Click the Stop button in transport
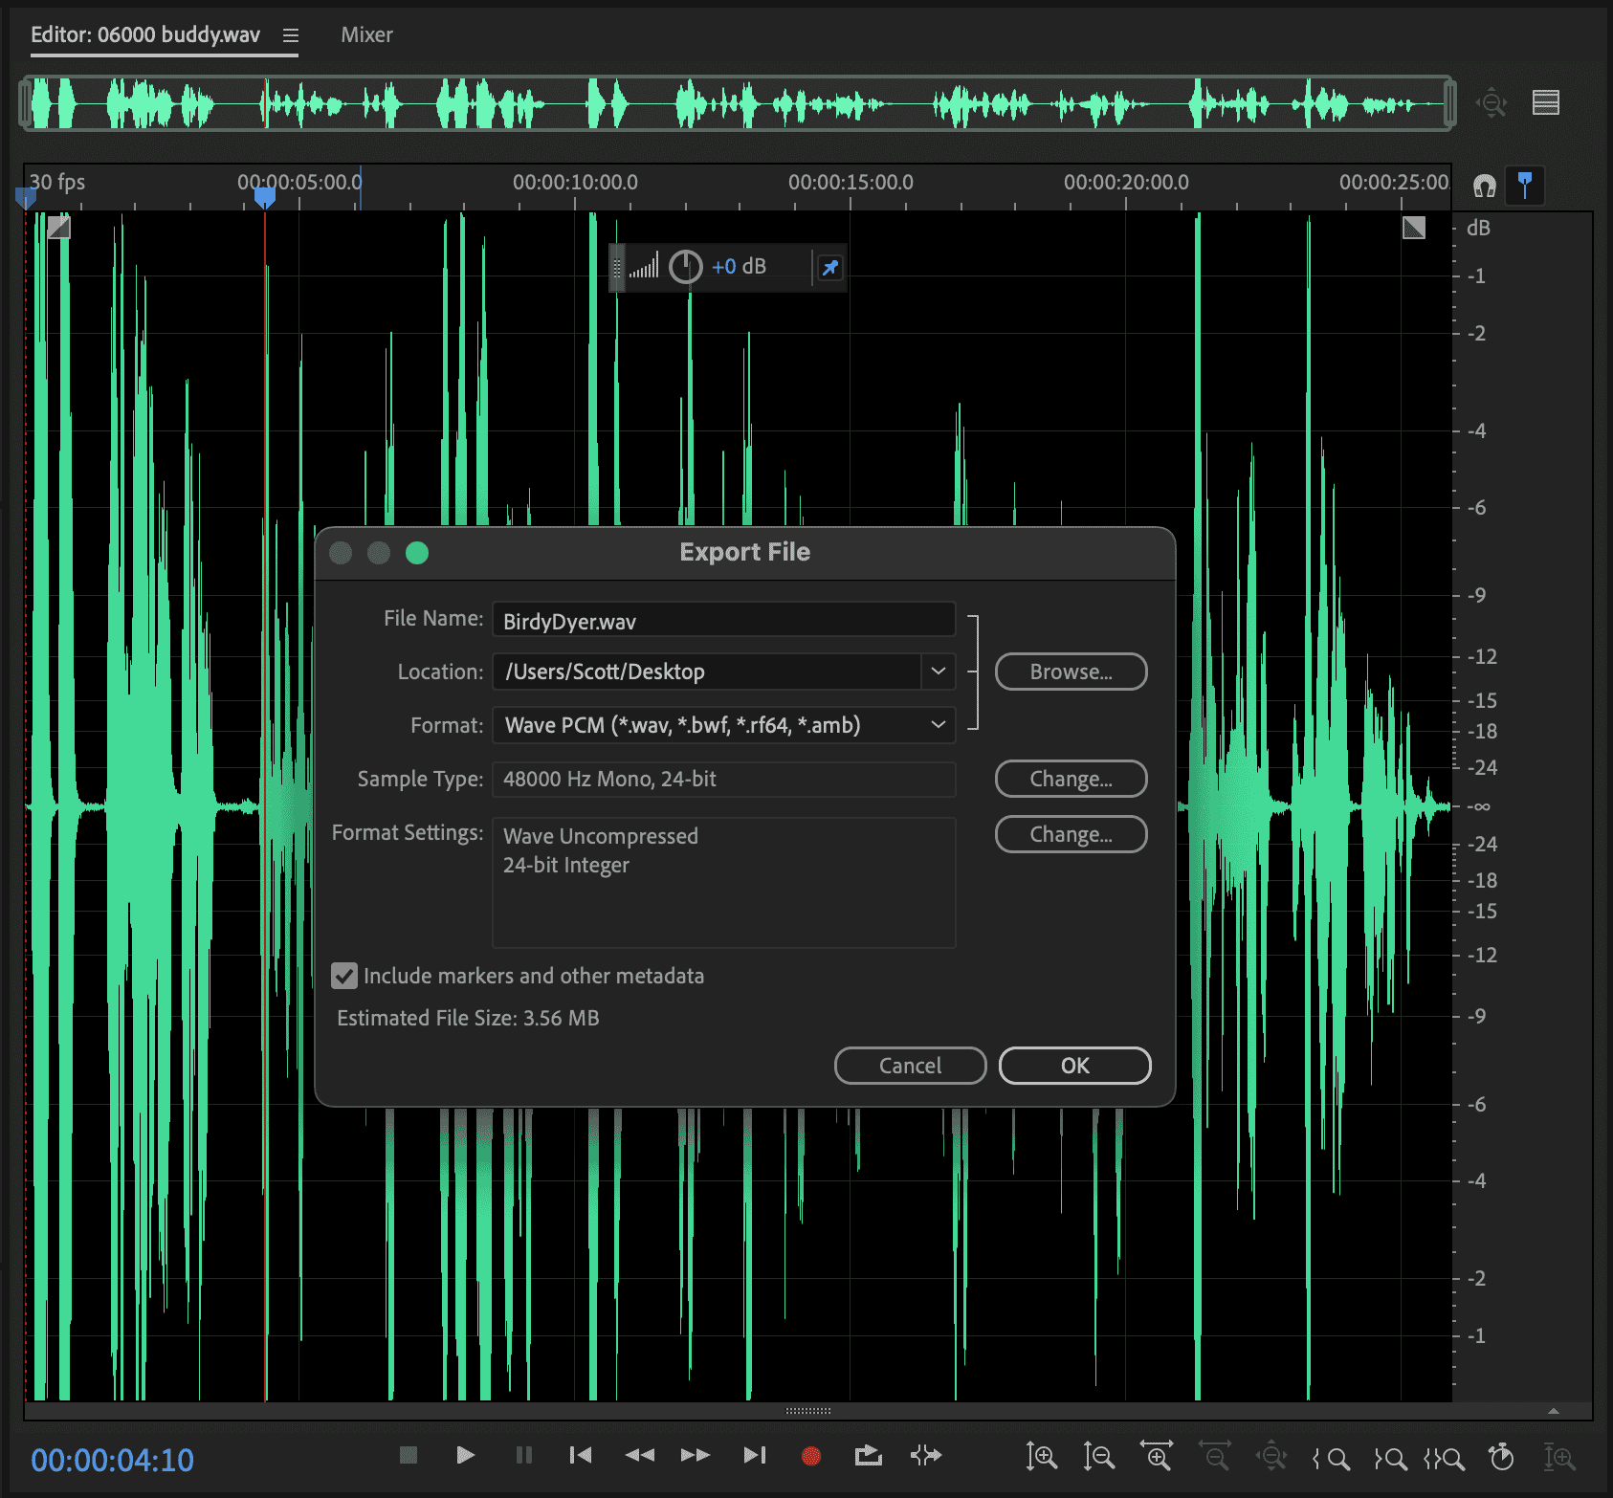Screen dimensions: 1613x1498 tap(409, 1455)
